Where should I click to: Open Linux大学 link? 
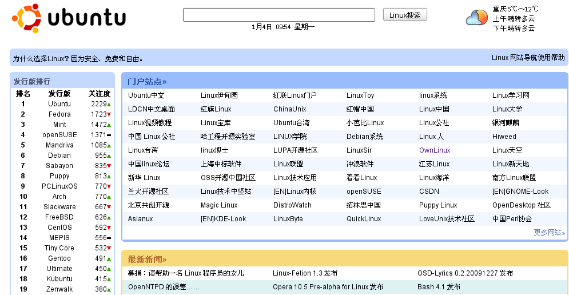[507, 109]
